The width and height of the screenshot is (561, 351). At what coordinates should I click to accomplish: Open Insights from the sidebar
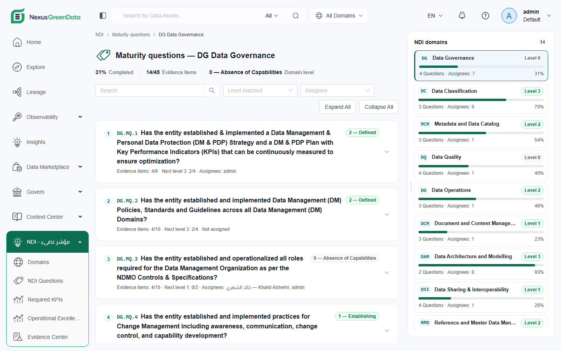click(48, 142)
